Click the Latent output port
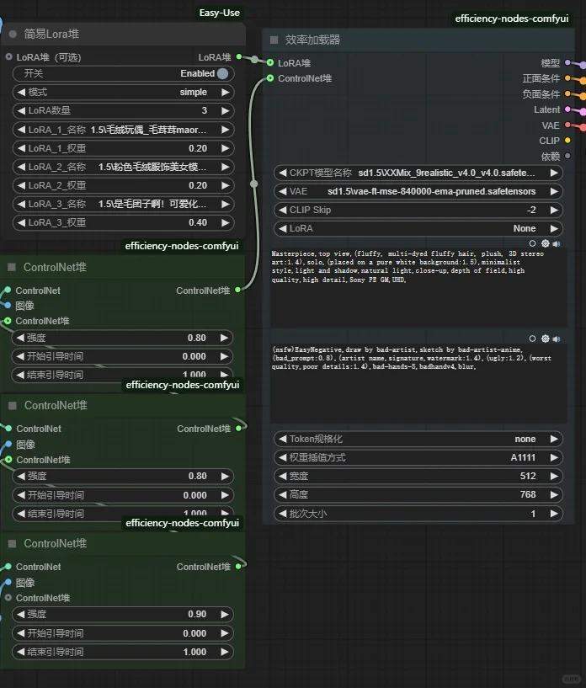The height and width of the screenshot is (688, 586). coord(567,109)
